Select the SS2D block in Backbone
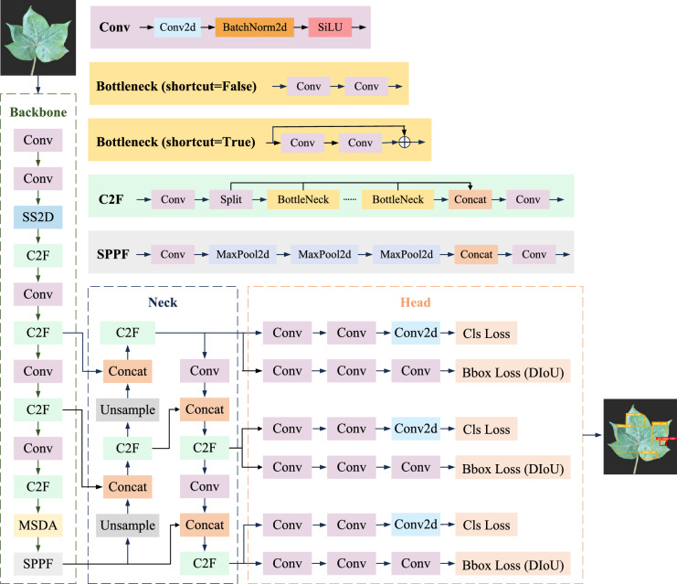677x584 pixels. tap(38, 217)
